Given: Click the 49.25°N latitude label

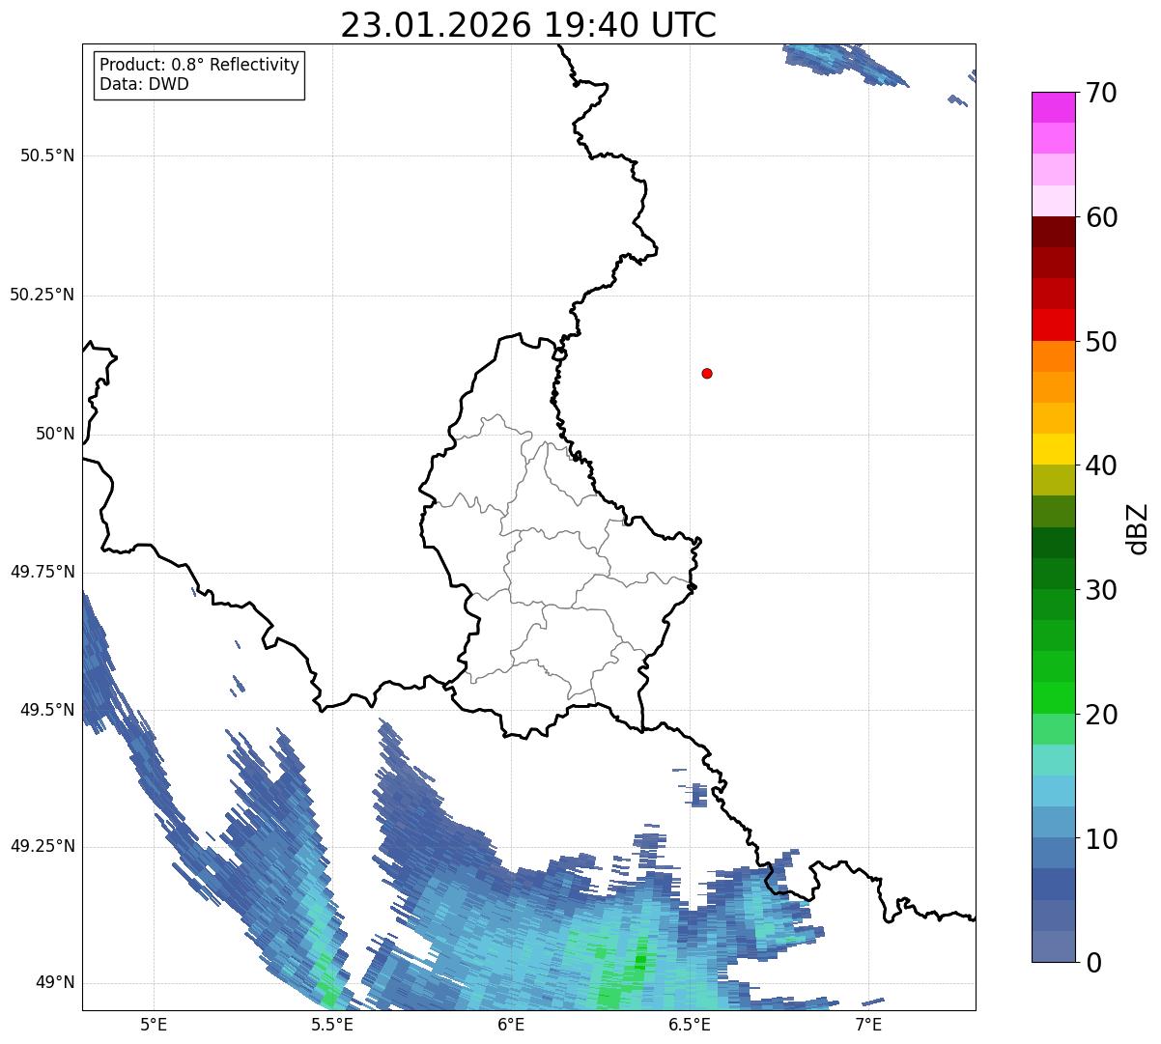Looking at the screenshot, I should click(x=42, y=846).
